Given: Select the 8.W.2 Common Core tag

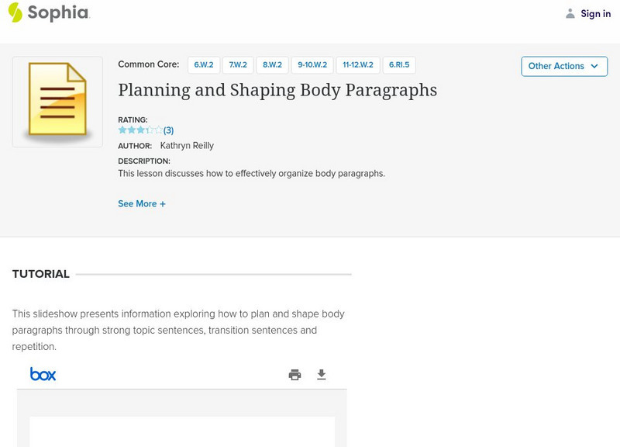Looking at the screenshot, I should (272, 65).
